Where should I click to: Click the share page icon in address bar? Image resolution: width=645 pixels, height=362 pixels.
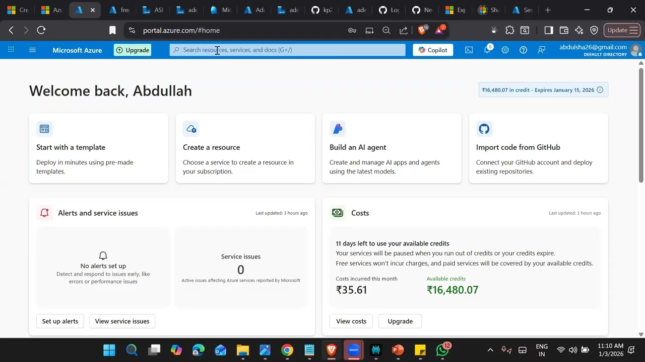point(404,30)
